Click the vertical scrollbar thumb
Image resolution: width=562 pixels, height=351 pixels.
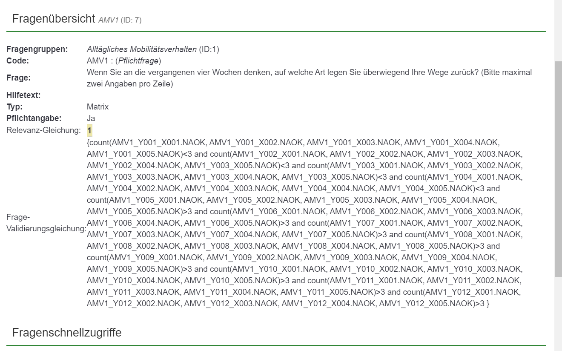558,168
